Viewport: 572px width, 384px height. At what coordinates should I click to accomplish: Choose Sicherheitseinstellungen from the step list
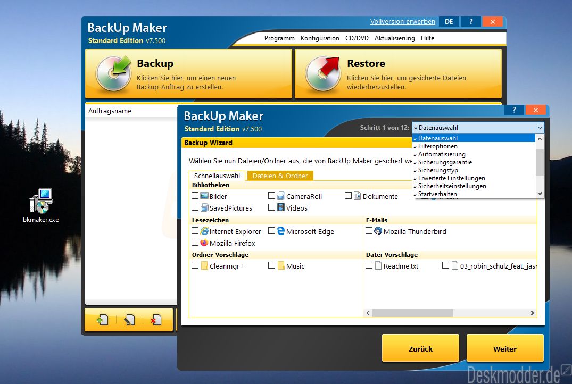point(474,186)
